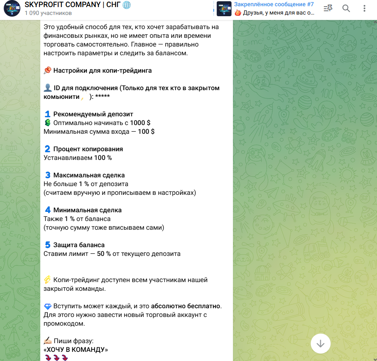Click the number 4 emoji near Минимальная сделка
The image size is (377, 361).
point(48,210)
